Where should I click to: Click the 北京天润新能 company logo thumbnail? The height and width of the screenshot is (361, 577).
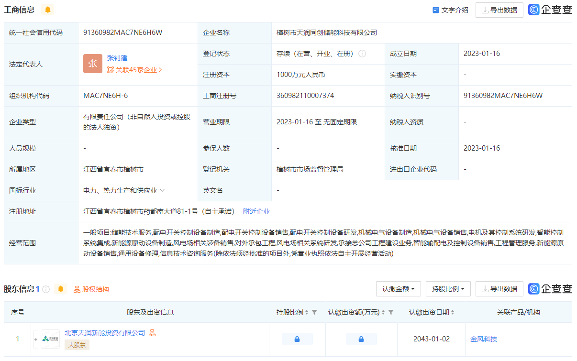tap(50, 339)
